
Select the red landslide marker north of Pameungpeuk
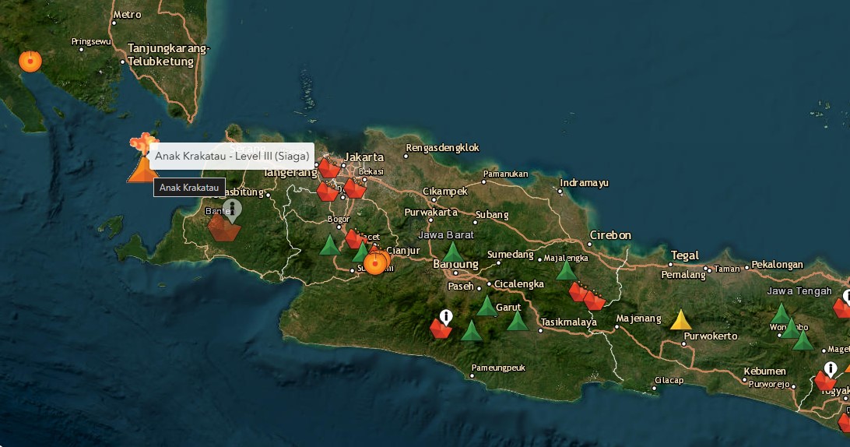(x=441, y=329)
